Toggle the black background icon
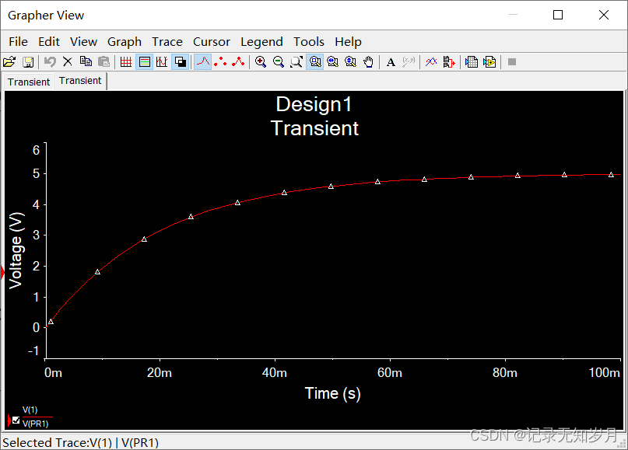The image size is (628, 450). pos(181,62)
